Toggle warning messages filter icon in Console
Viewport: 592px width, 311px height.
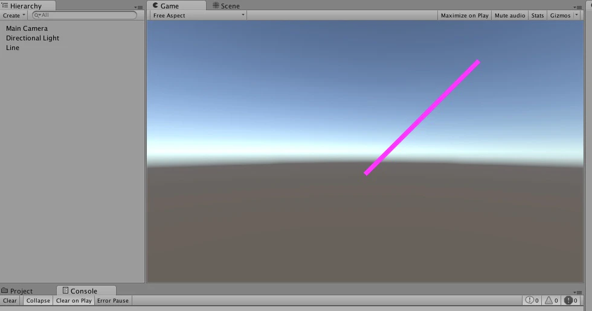(551, 301)
